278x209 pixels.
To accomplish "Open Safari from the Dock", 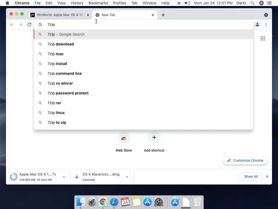I will pyautogui.click(x=114, y=202).
